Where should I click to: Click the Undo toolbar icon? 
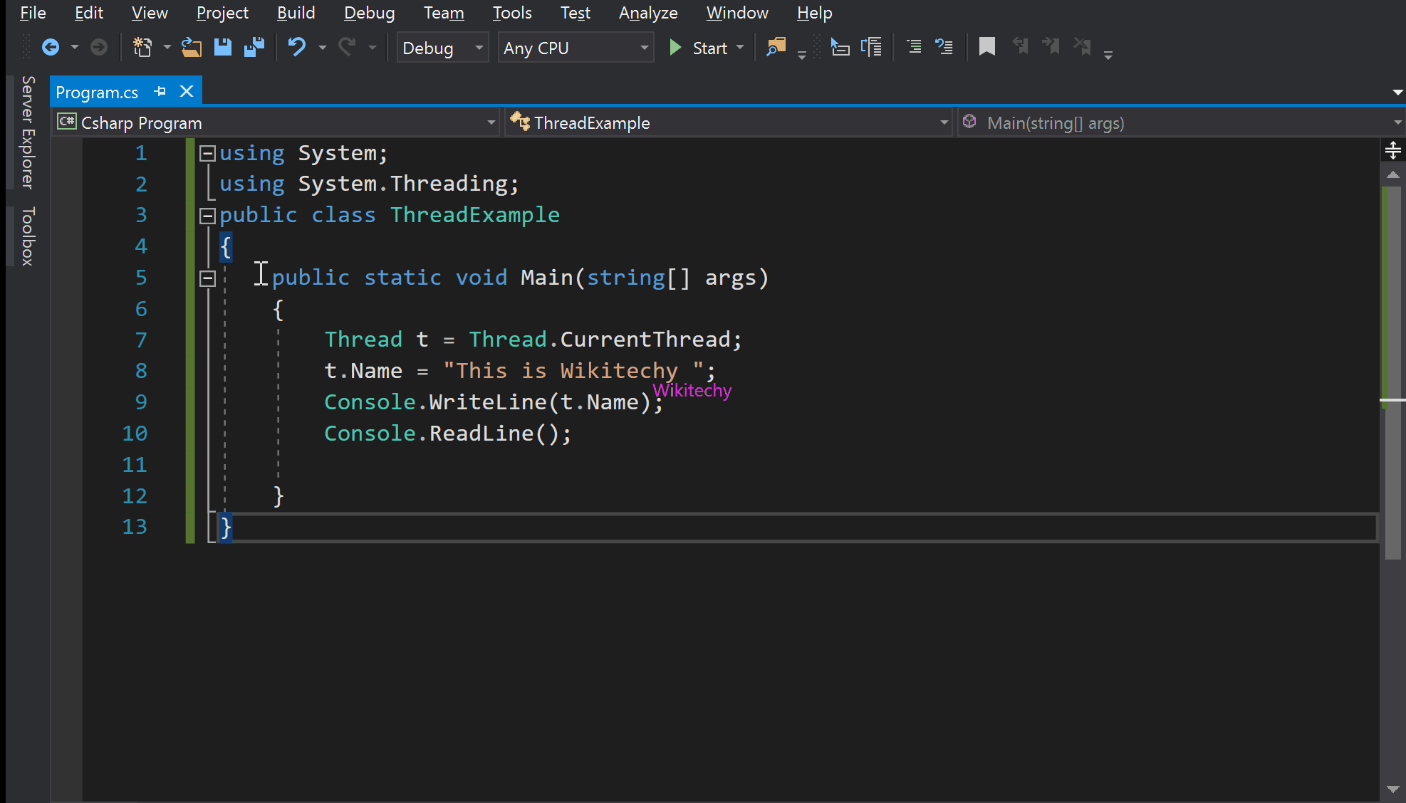298,47
